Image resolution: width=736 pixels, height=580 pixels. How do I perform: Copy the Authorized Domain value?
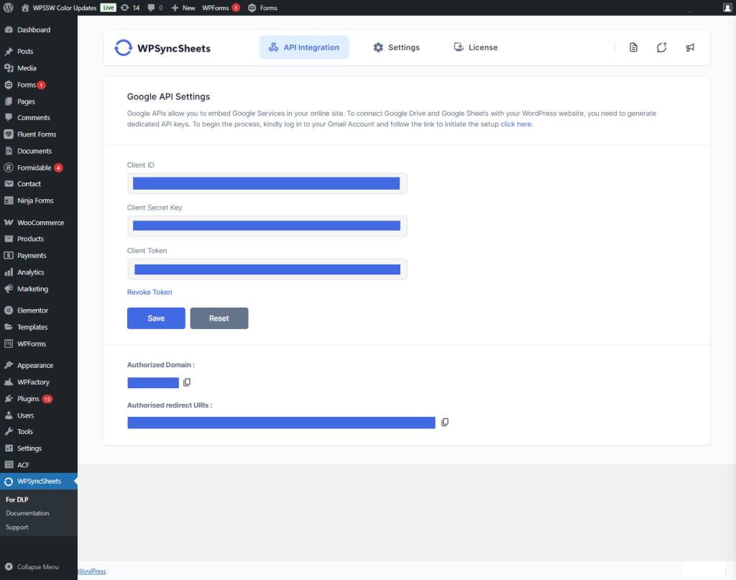point(187,382)
